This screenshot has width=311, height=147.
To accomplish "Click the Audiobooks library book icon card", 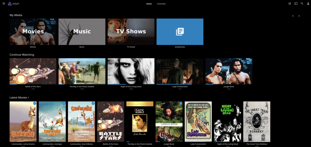I will pos(180,32).
